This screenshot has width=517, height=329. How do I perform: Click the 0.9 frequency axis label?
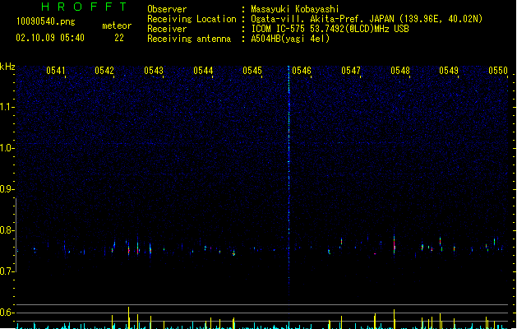7,189
